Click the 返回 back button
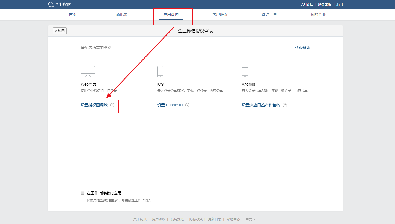This screenshot has width=395, height=224. 60,31
